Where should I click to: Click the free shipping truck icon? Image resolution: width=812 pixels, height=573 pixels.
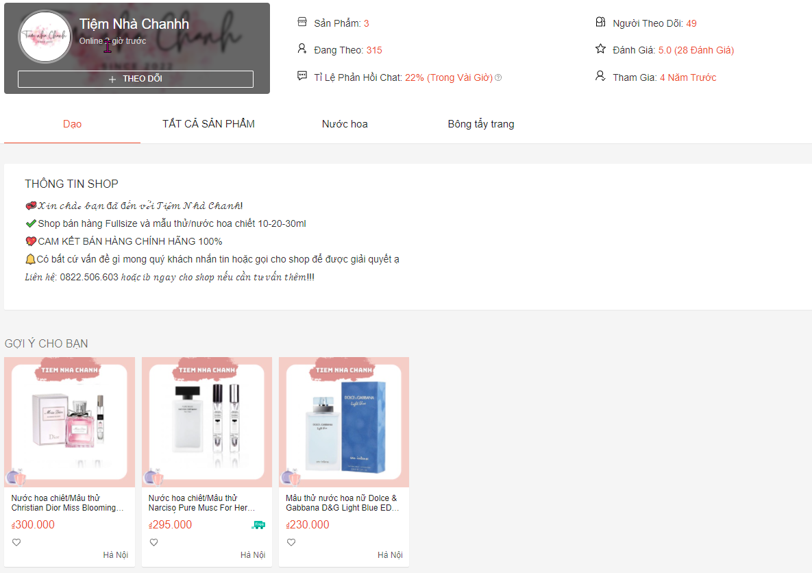258,525
